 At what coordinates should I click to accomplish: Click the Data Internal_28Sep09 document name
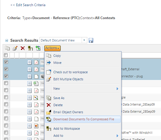click(x=139, y=104)
